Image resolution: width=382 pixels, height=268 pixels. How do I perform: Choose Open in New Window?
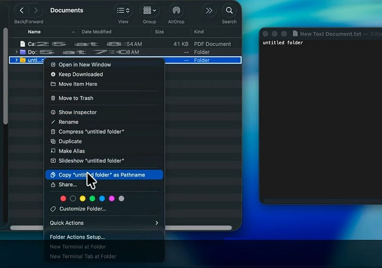[104, 64]
